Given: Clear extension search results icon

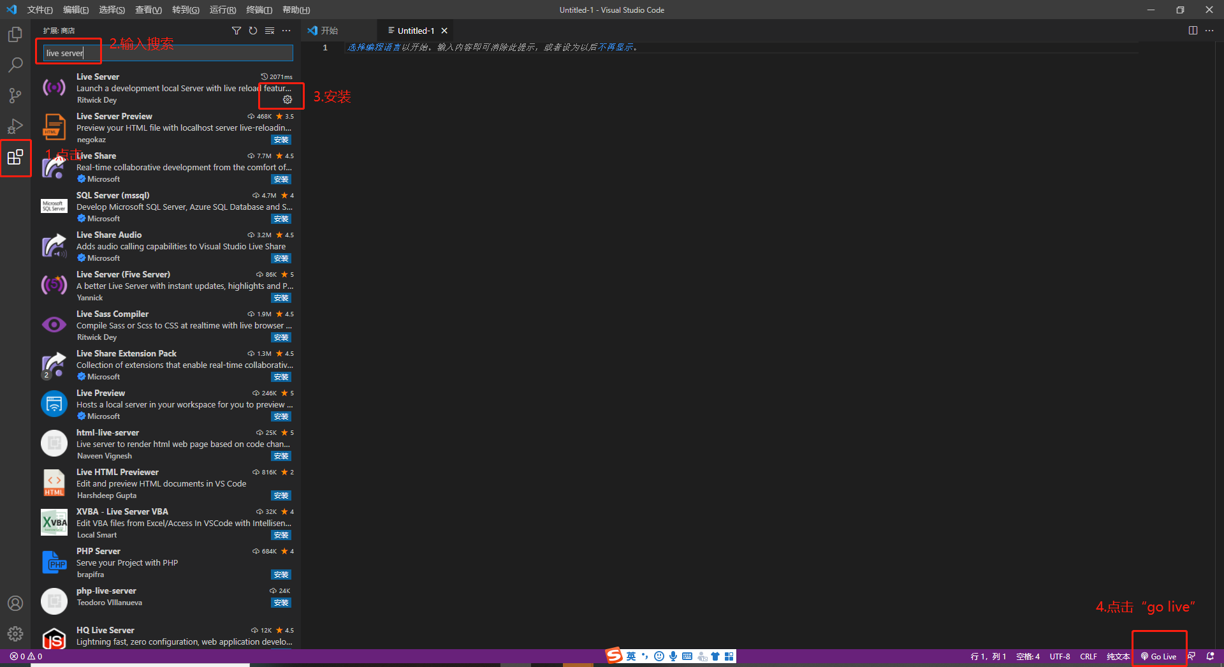Looking at the screenshot, I should 270,31.
